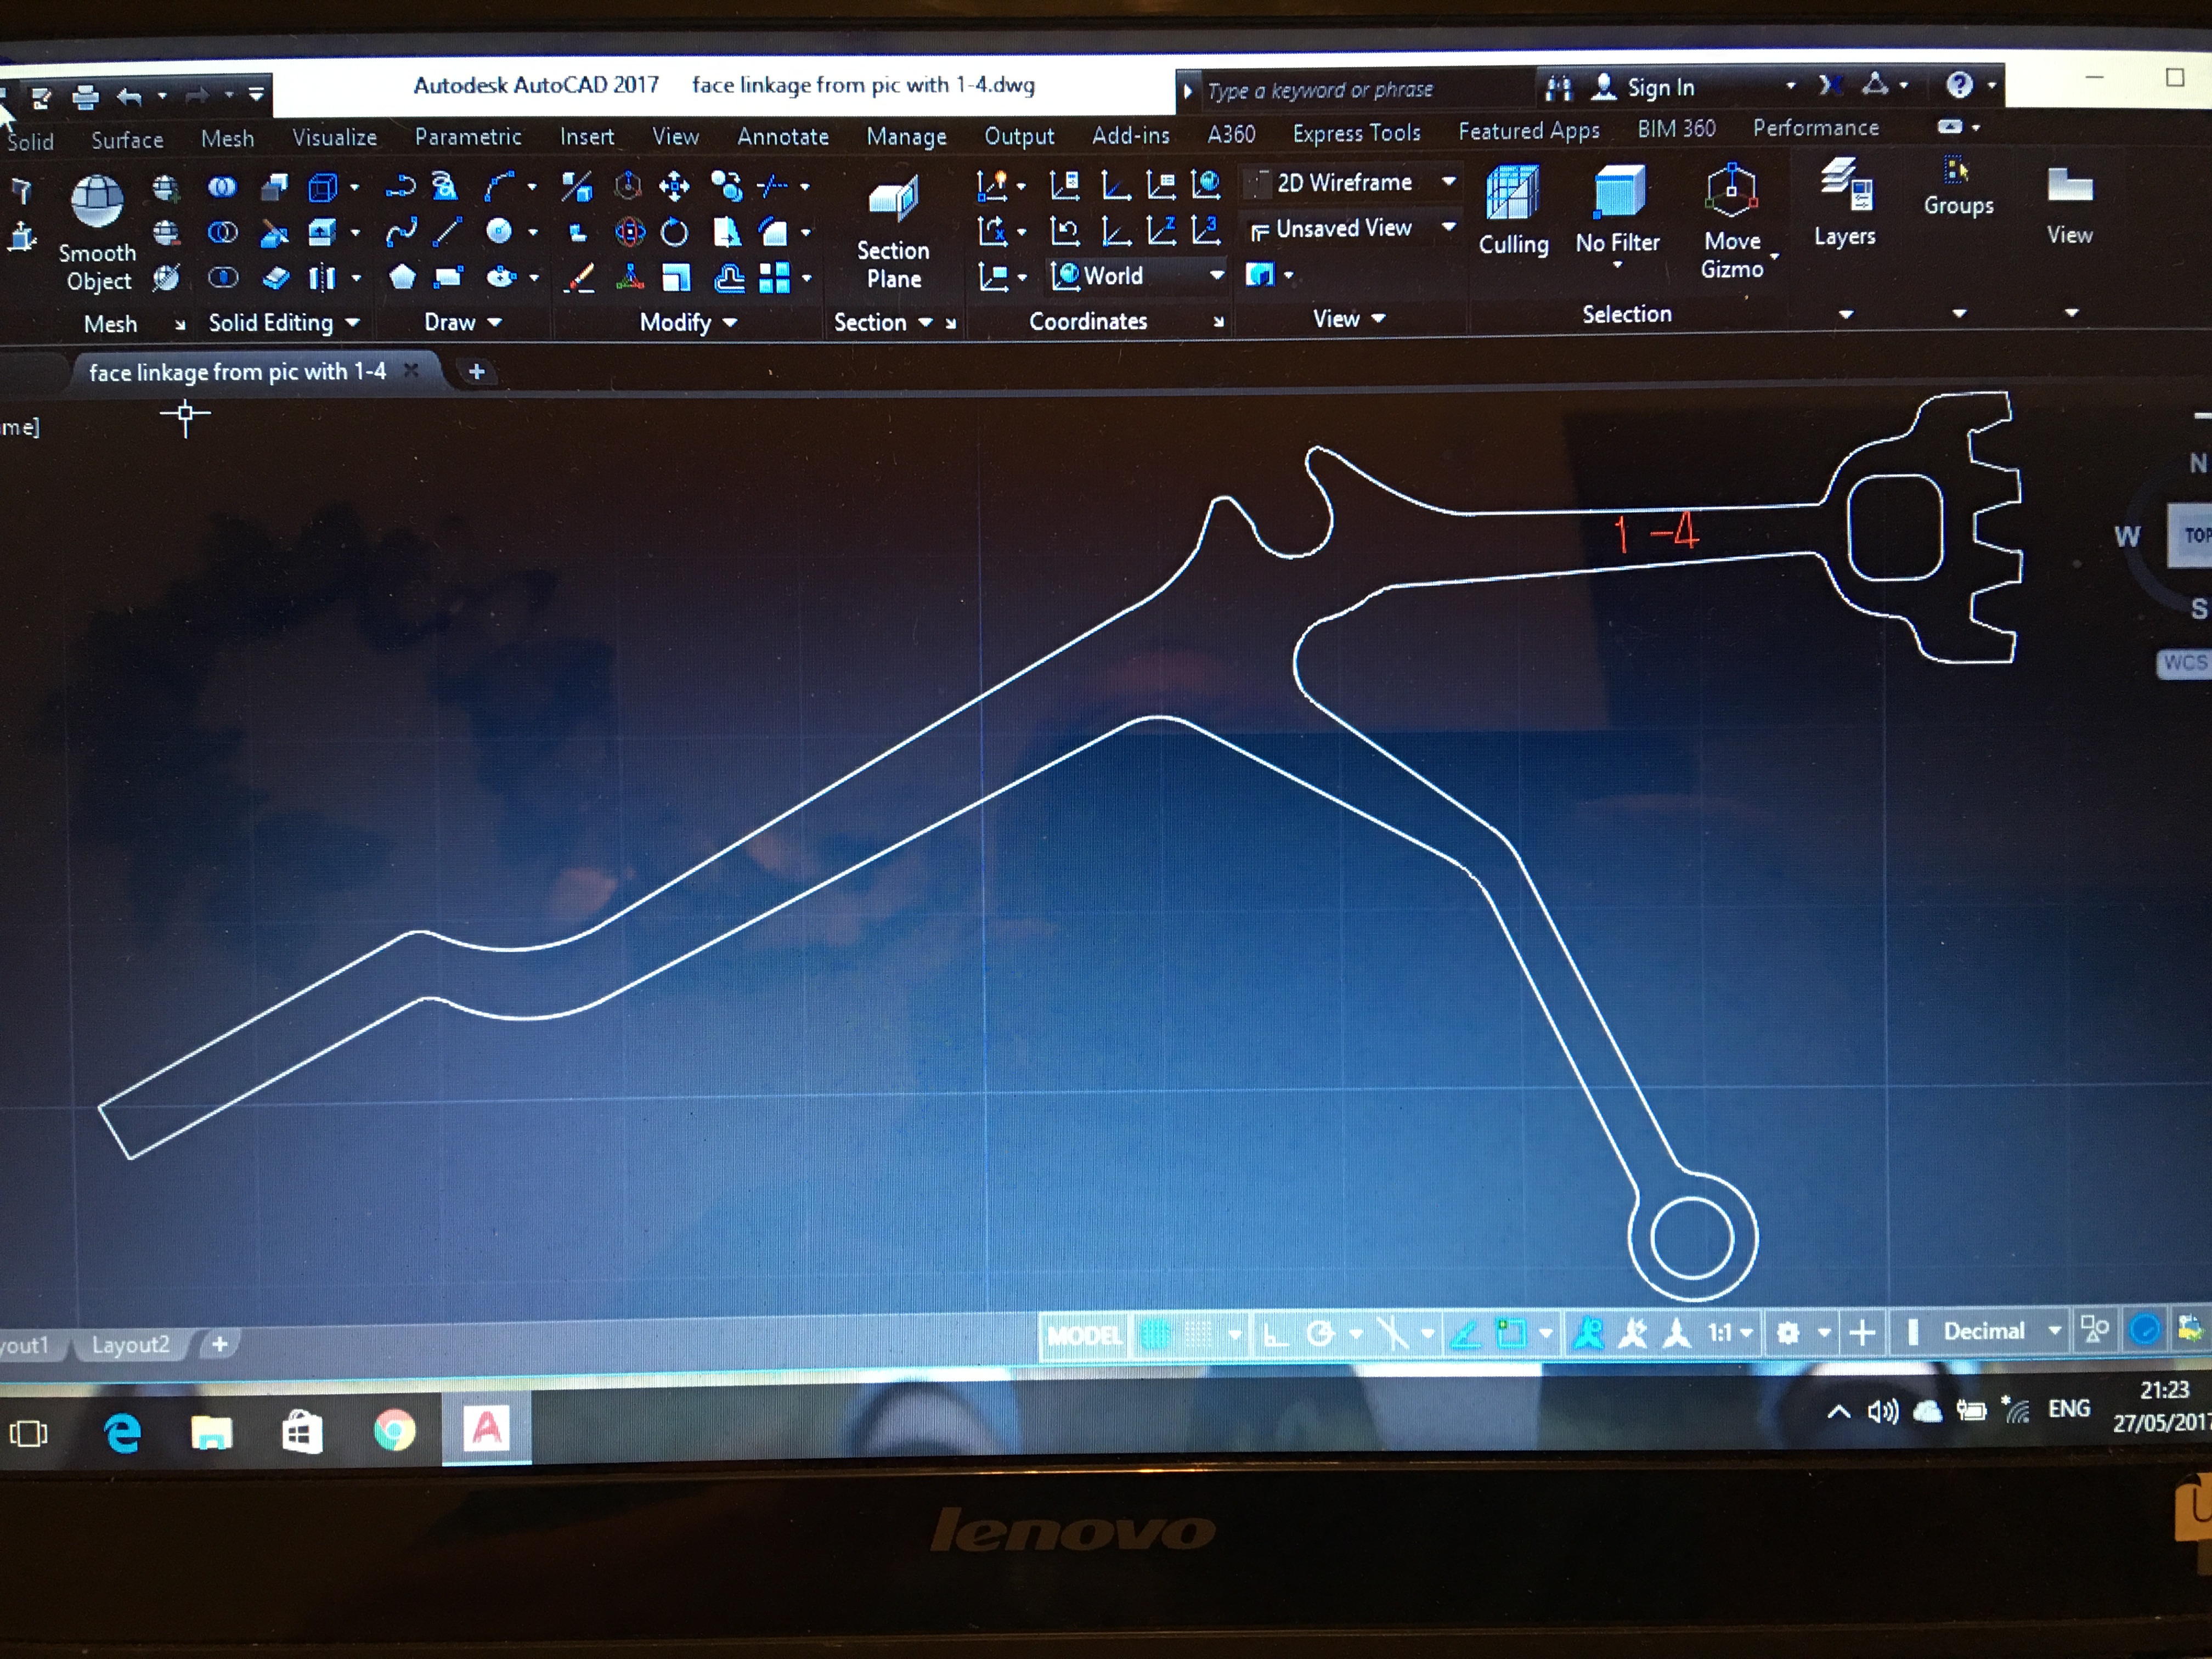Viewport: 2212px width, 1659px height.
Task: Select the Fillet tool
Action: pos(774,232)
